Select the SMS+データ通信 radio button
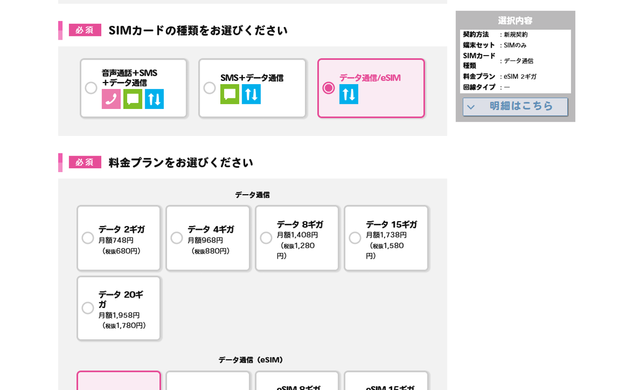Viewport: 633px width, 390px height. coord(209,88)
